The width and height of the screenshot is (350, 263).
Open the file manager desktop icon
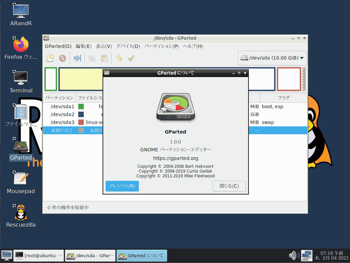pos(21,115)
